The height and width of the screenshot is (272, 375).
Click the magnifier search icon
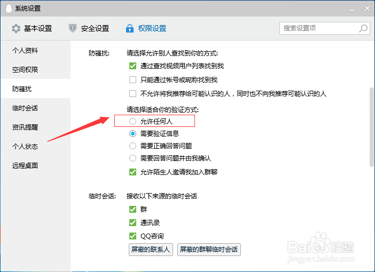point(363,28)
